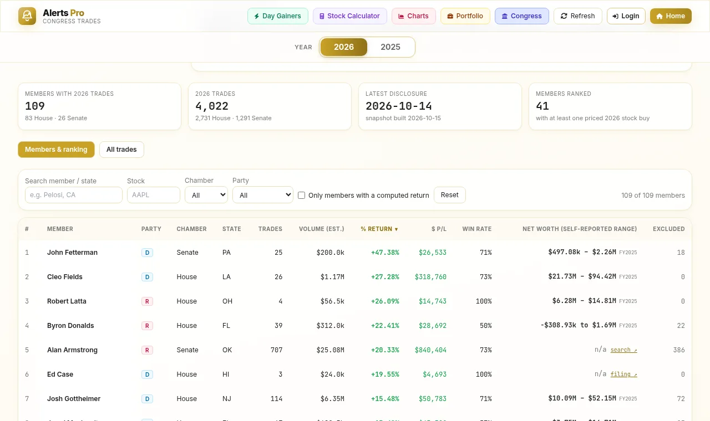Click the Login button
This screenshot has height=421, width=710.
tap(626, 16)
